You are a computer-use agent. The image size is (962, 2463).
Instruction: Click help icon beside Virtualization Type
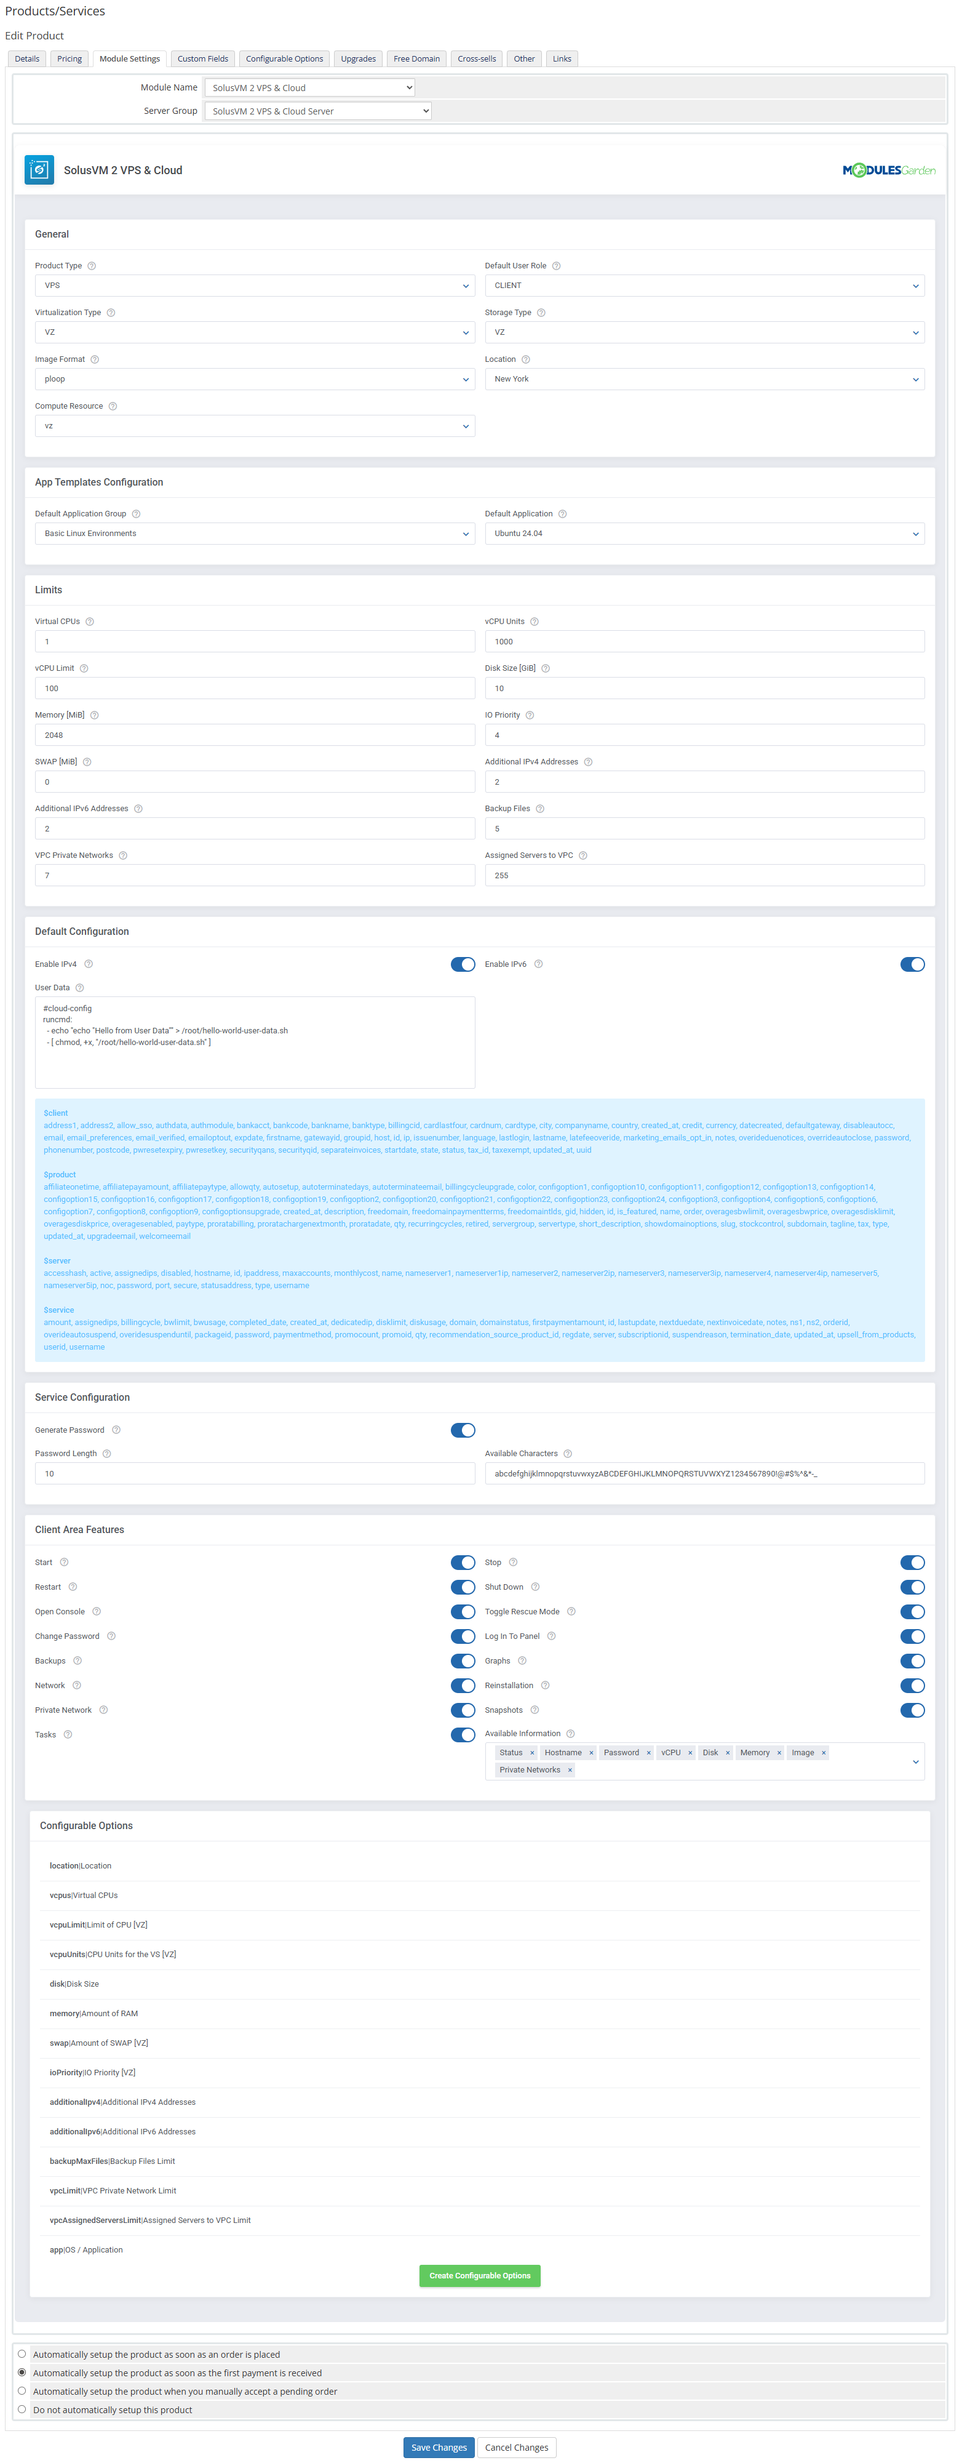pos(111,313)
